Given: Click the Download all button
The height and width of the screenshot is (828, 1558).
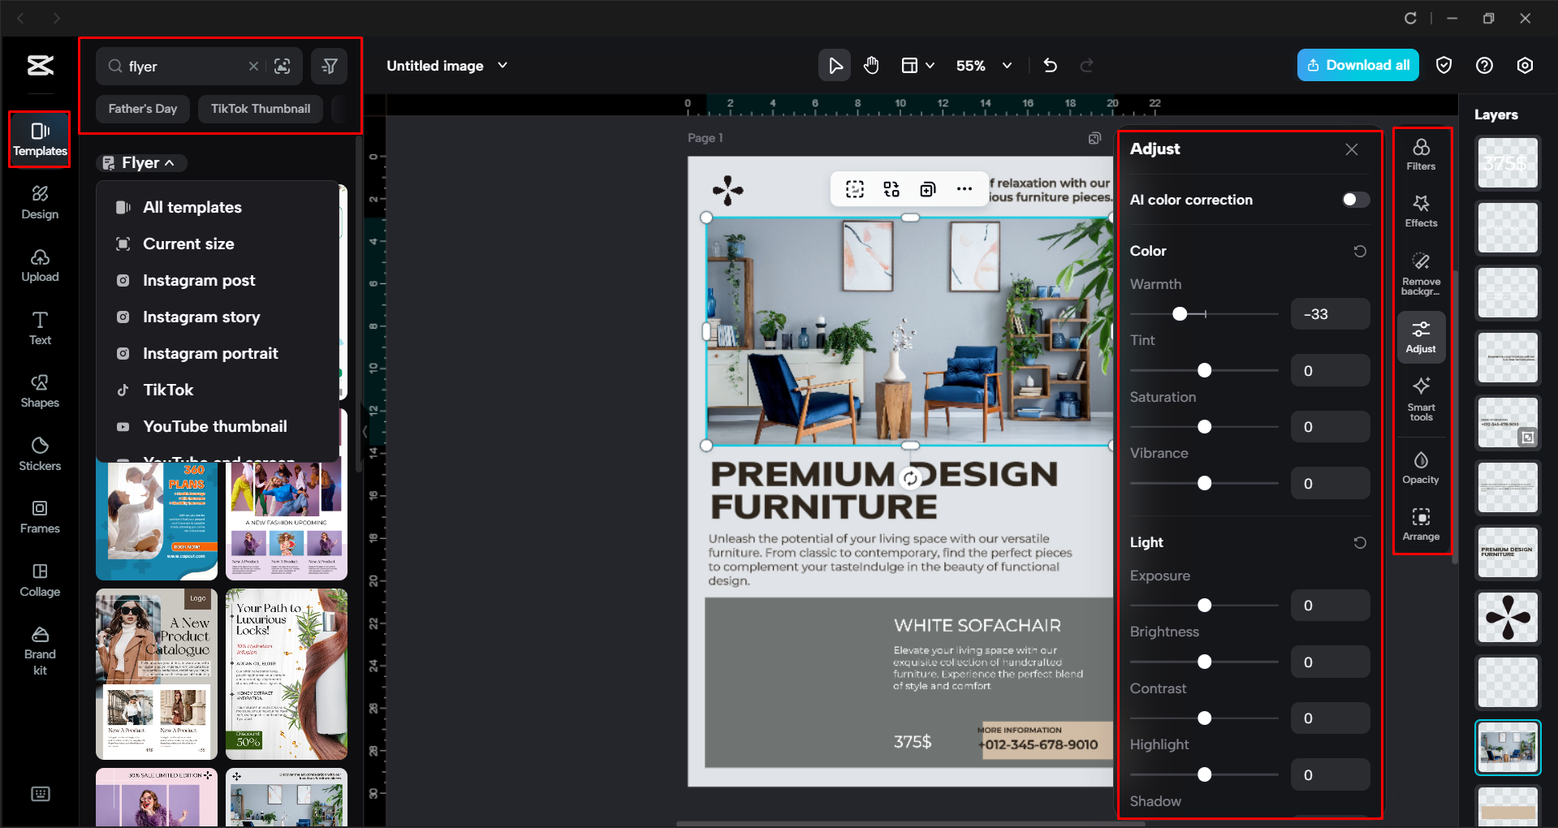Looking at the screenshot, I should pyautogui.click(x=1357, y=65).
